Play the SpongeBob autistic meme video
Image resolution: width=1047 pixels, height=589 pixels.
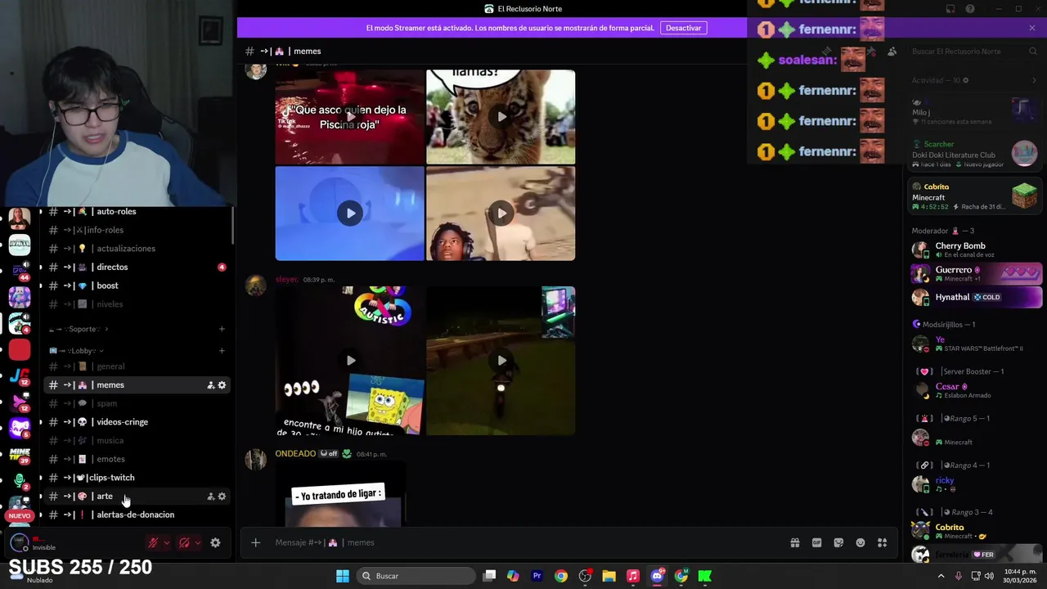[x=350, y=361]
